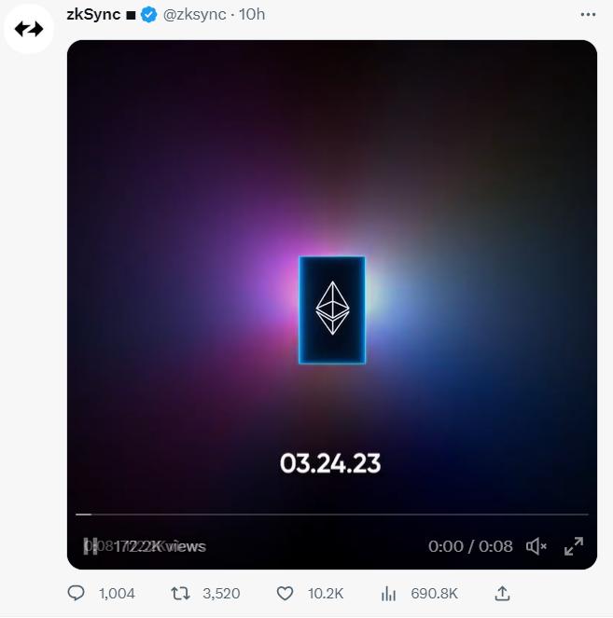The image size is (613, 618).
Task: Click the reply speech bubble icon
Action: [x=77, y=594]
